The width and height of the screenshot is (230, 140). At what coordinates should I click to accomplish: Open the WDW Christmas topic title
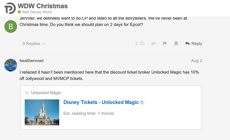[x=42, y=6]
